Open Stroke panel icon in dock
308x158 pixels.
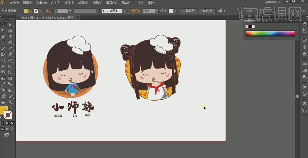304,63
